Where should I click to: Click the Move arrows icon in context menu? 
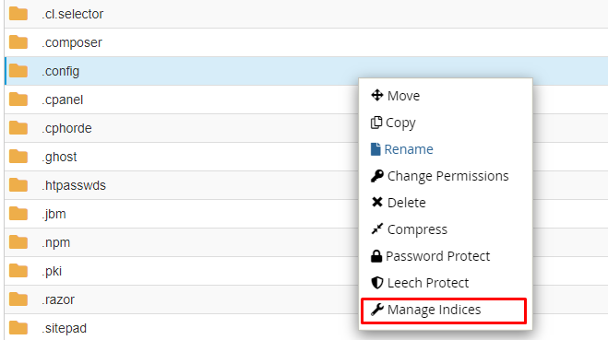(377, 95)
